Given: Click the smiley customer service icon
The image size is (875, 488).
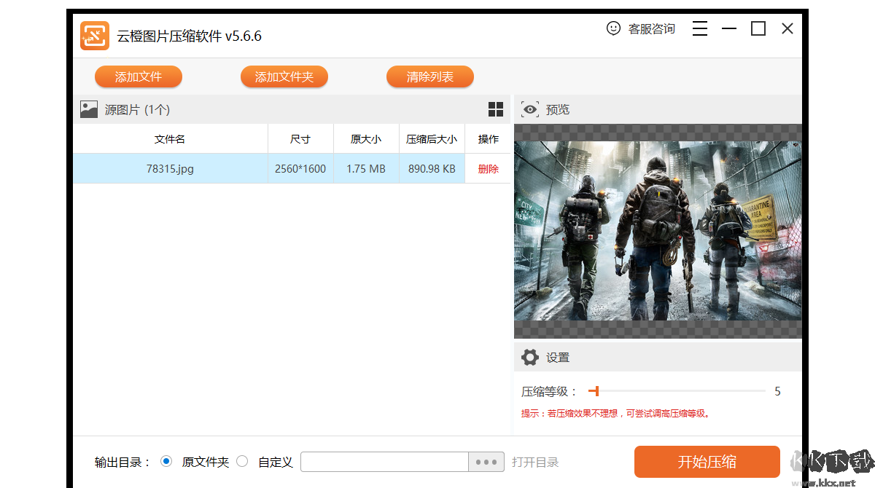Looking at the screenshot, I should coord(612,28).
